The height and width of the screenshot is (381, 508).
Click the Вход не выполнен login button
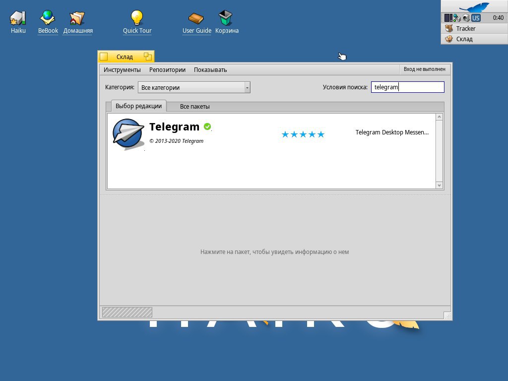(425, 69)
